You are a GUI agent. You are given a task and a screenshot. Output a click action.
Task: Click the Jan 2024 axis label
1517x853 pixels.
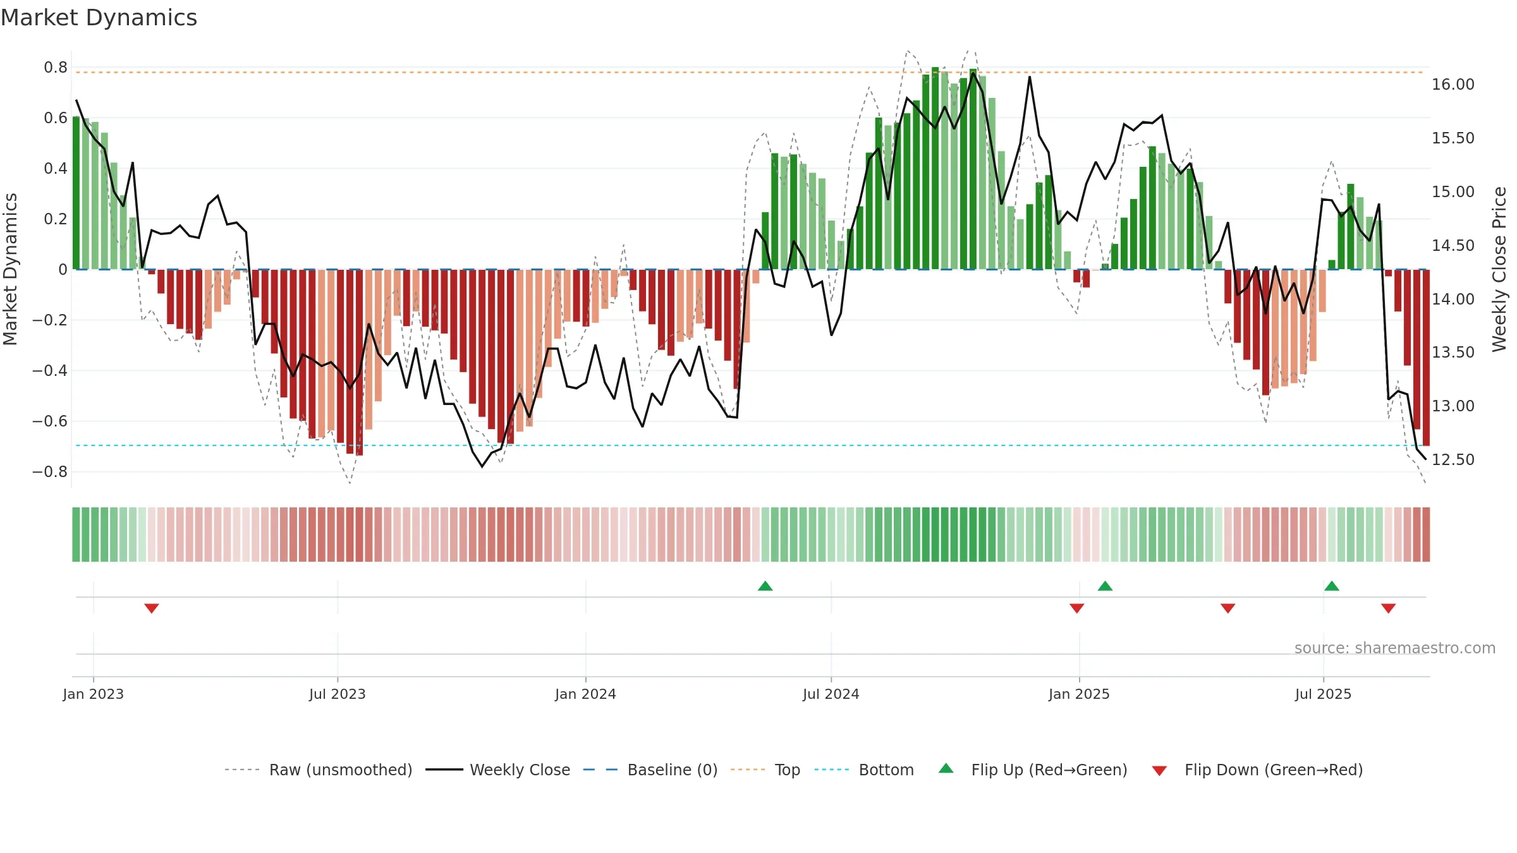pos(586,694)
